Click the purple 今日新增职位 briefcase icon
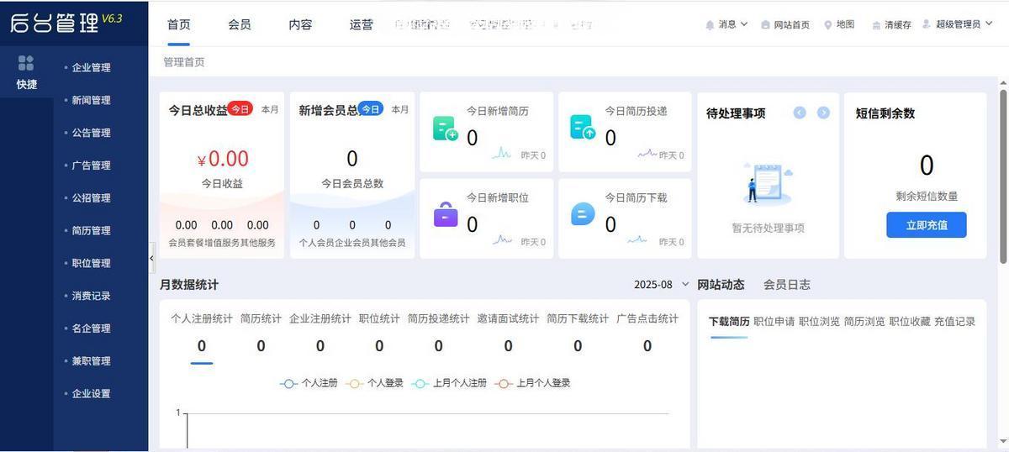1009x452 pixels. [446, 214]
